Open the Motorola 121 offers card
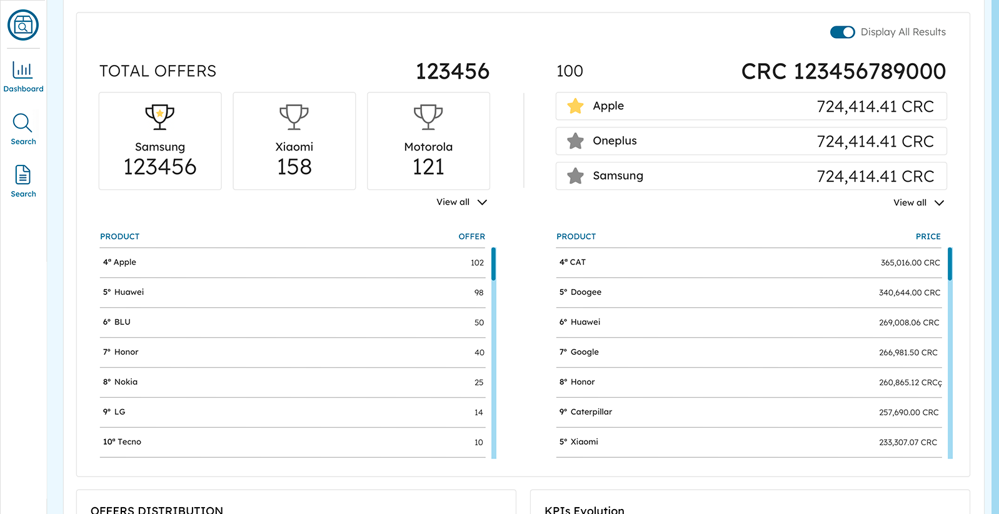This screenshot has width=999, height=514. pyautogui.click(x=428, y=141)
